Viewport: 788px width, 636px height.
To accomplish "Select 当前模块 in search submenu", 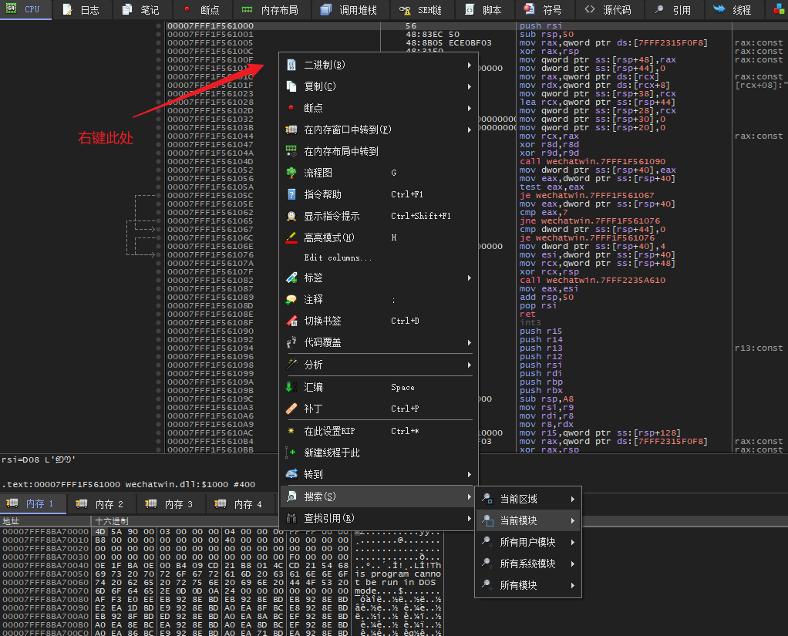I will tap(528, 520).
